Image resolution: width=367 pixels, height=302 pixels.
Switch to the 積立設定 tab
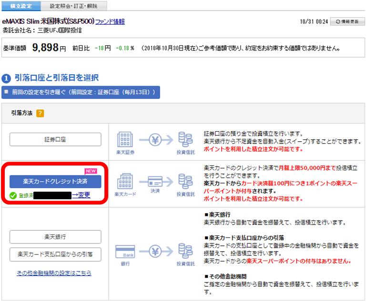click(21, 6)
